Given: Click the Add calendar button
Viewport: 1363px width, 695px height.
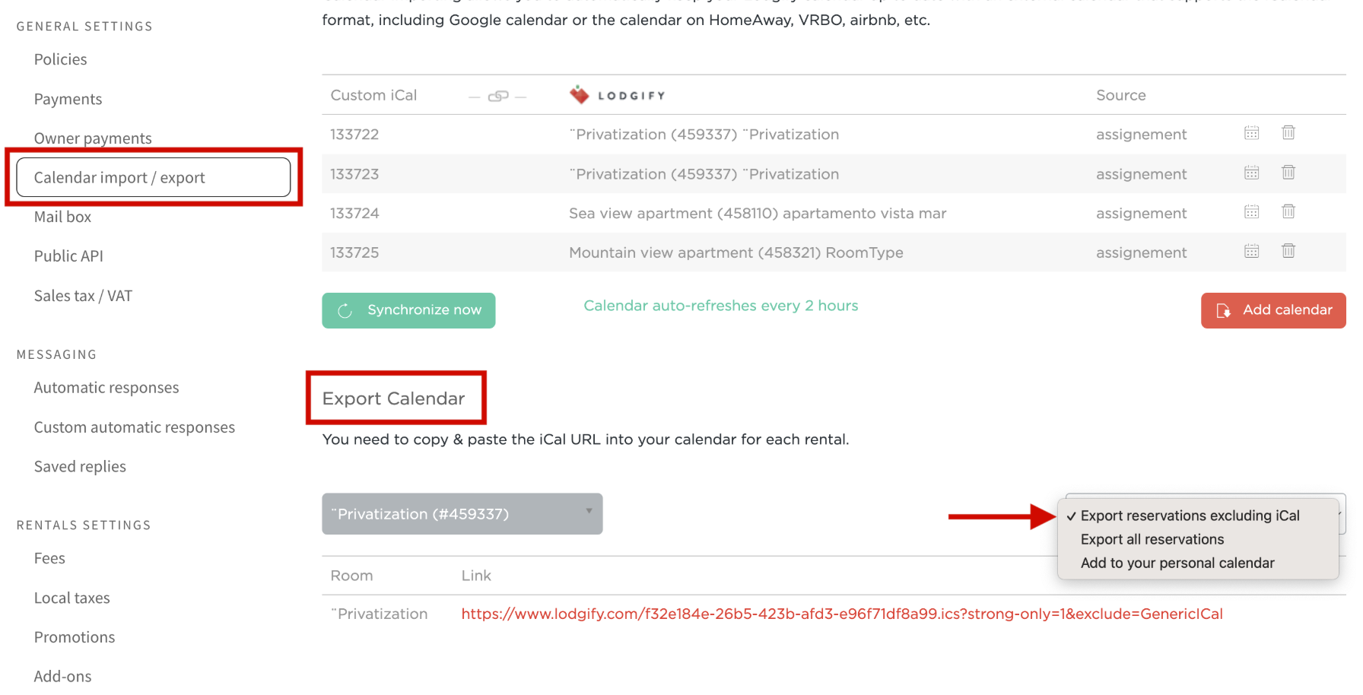Looking at the screenshot, I should 1272,310.
